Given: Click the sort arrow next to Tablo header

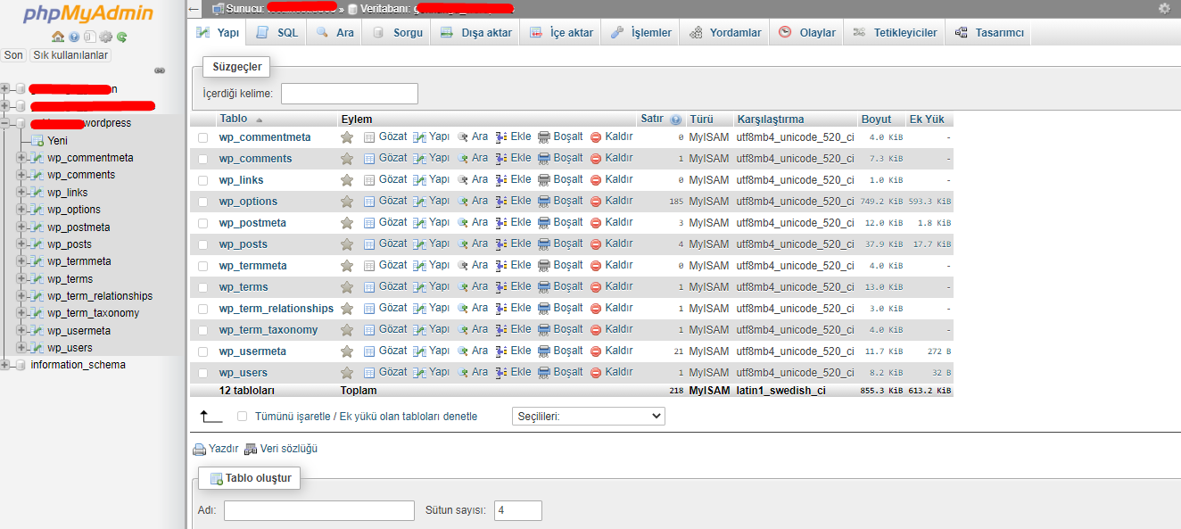Looking at the screenshot, I should (x=260, y=120).
